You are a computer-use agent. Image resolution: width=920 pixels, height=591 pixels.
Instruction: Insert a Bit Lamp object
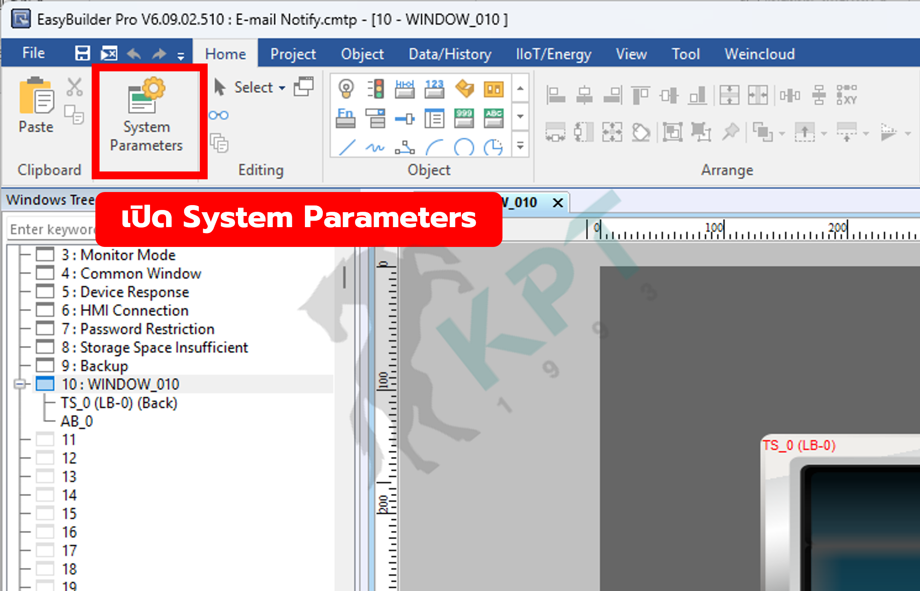click(x=346, y=89)
